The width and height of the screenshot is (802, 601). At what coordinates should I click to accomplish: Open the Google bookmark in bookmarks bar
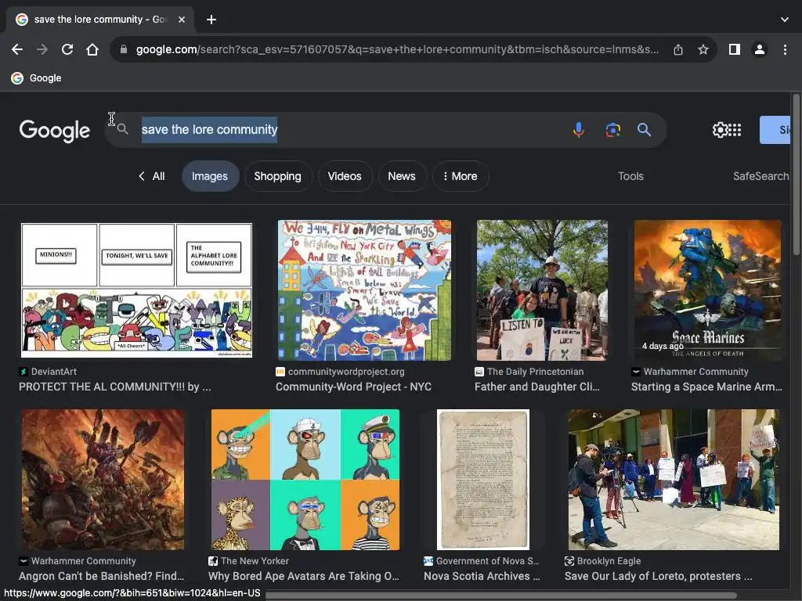pos(36,78)
